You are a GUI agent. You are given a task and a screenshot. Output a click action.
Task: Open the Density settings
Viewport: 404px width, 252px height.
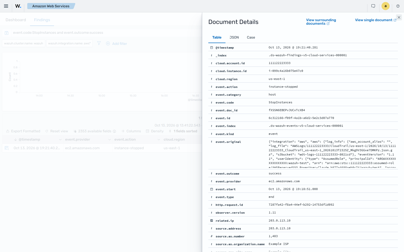pyautogui.click(x=155, y=131)
